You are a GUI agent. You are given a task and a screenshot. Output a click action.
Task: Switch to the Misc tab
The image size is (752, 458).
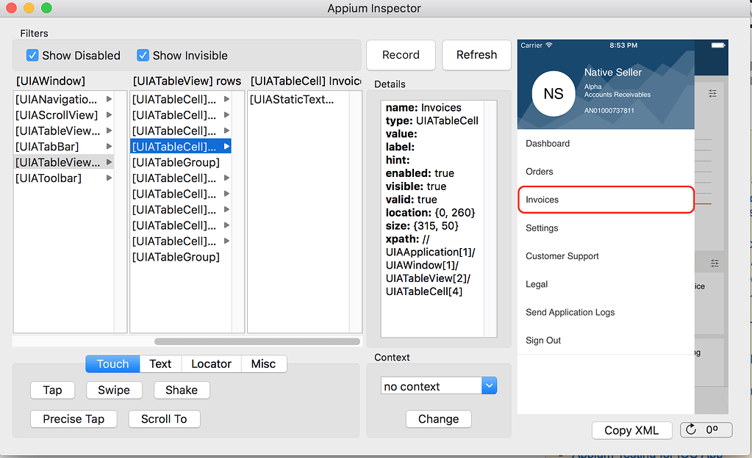[264, 363]
